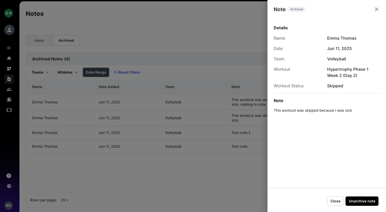
Task: Toggle the hamburger menu icon
Action: click(9, 48)
